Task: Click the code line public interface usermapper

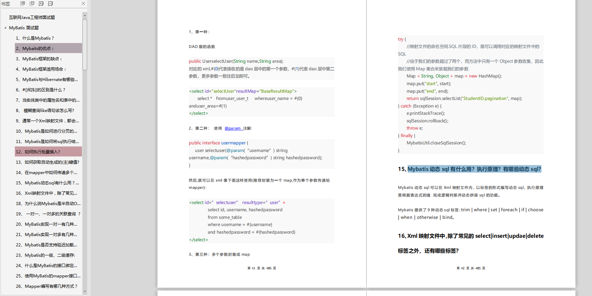Action: pos(218,143)
